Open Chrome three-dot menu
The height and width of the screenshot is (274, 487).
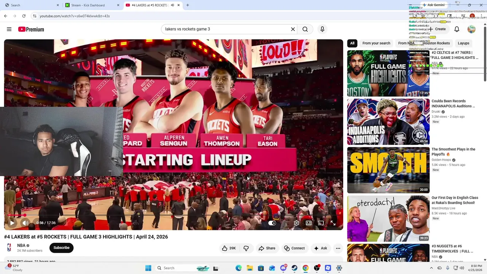click(x=481, y=16)
